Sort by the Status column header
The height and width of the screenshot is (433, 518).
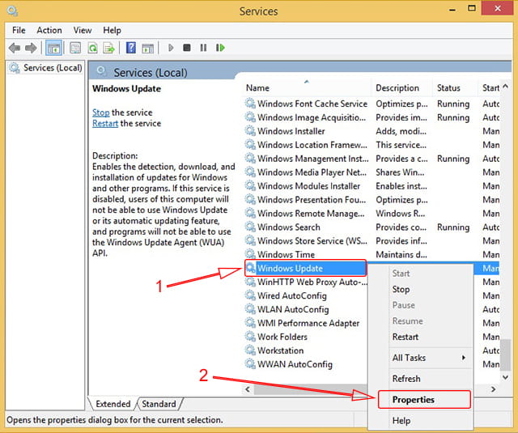click(455, 88)
